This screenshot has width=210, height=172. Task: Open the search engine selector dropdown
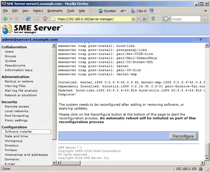[170, 19]
